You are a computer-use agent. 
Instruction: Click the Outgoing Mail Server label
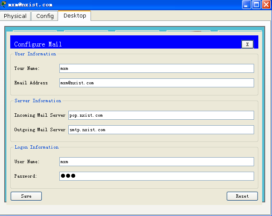point(40,130)
